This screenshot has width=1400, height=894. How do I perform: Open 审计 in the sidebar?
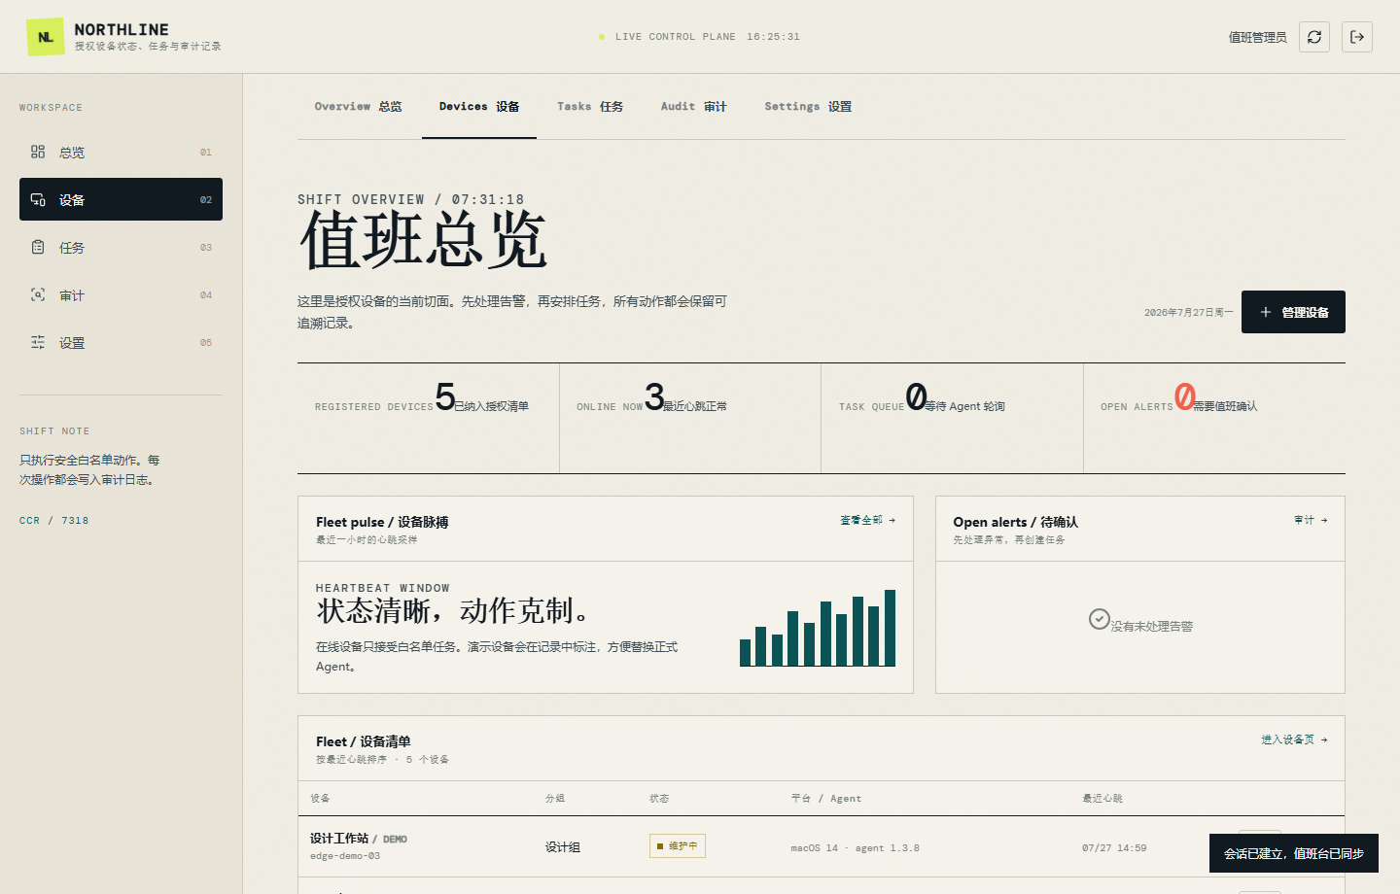(121, 294)
